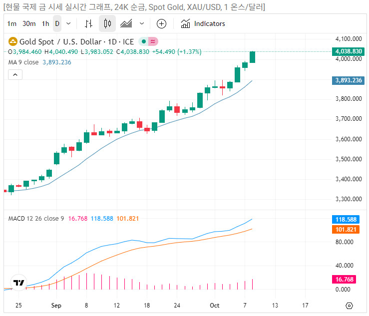The image size is (369, 316).
Task: Select the 30m timeframe
Action: 29,23
